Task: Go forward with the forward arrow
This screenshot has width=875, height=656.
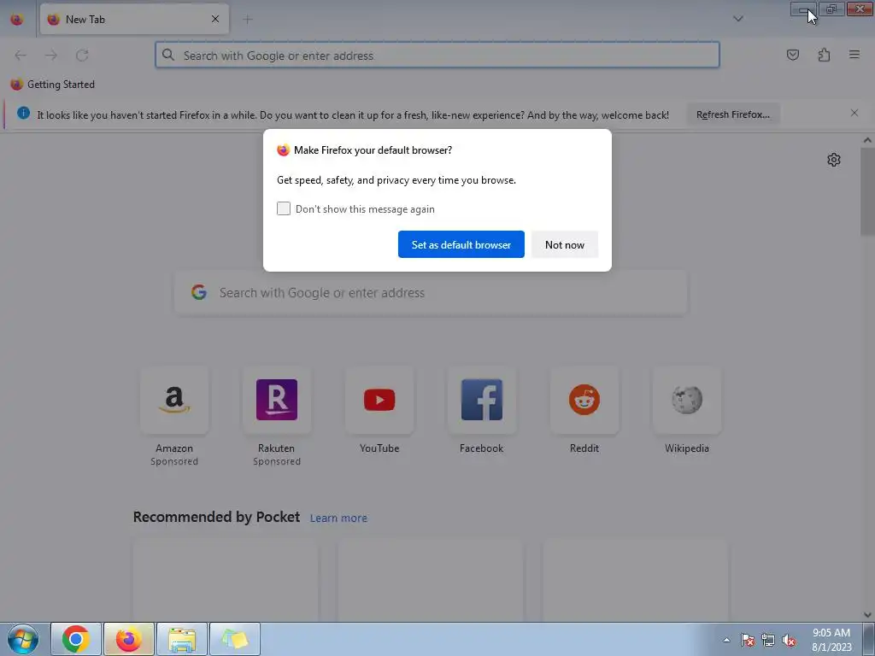Action: [x=51, y=56]
